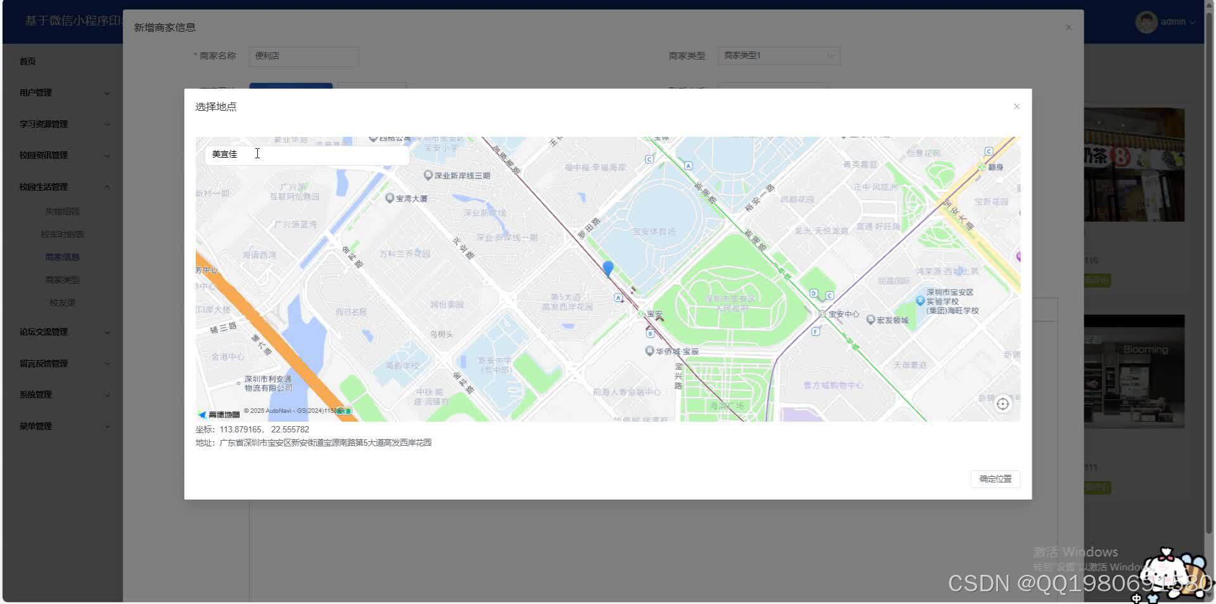The width and height of the screenshot is (1216, 604).
Task: Click 深圳市宝安区实验学校 POI marker
Action: (x=920, y=300)
